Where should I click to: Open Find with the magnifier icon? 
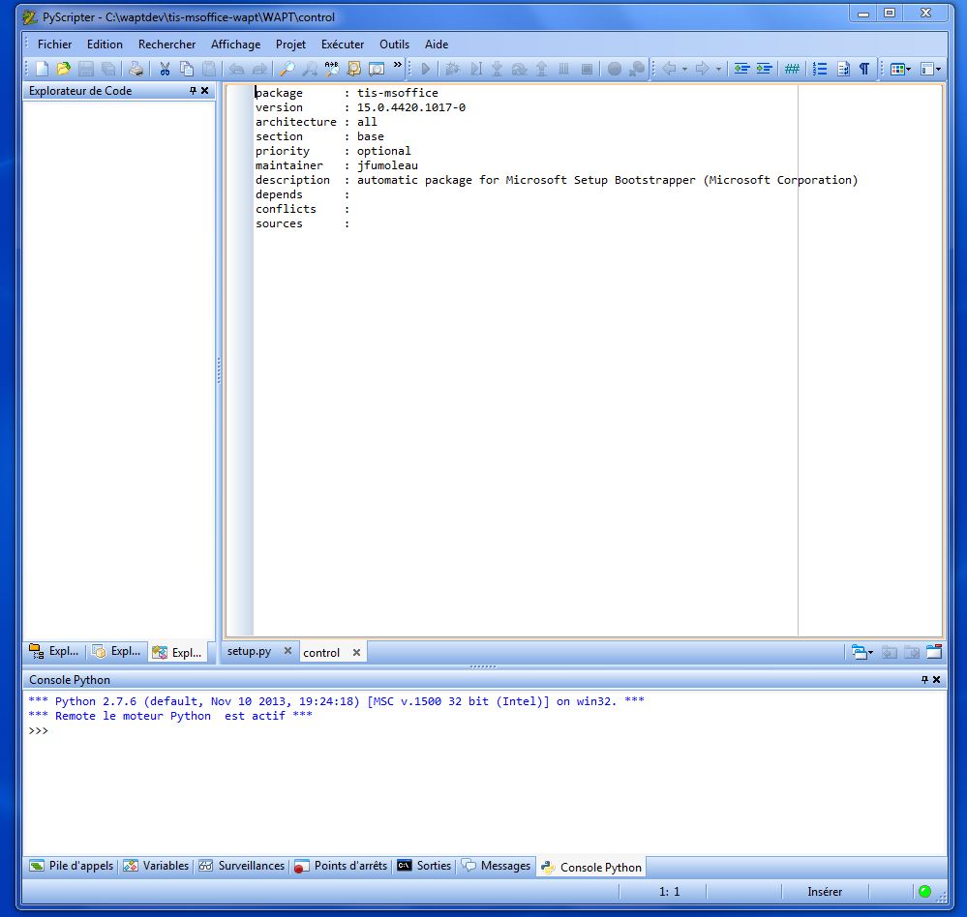pyautogui.click(x=287, y=69)
